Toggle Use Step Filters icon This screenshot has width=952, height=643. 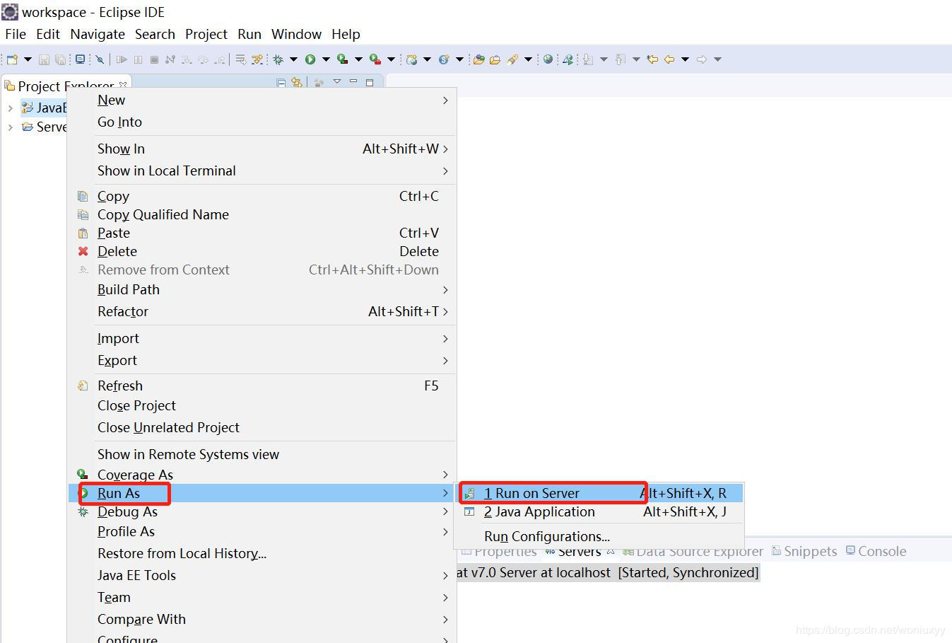pyautogui.click(x=257, y=59)
